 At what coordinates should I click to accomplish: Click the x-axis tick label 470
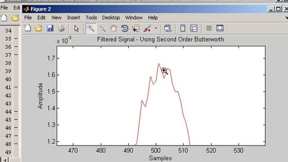click(x=73, y=151)
